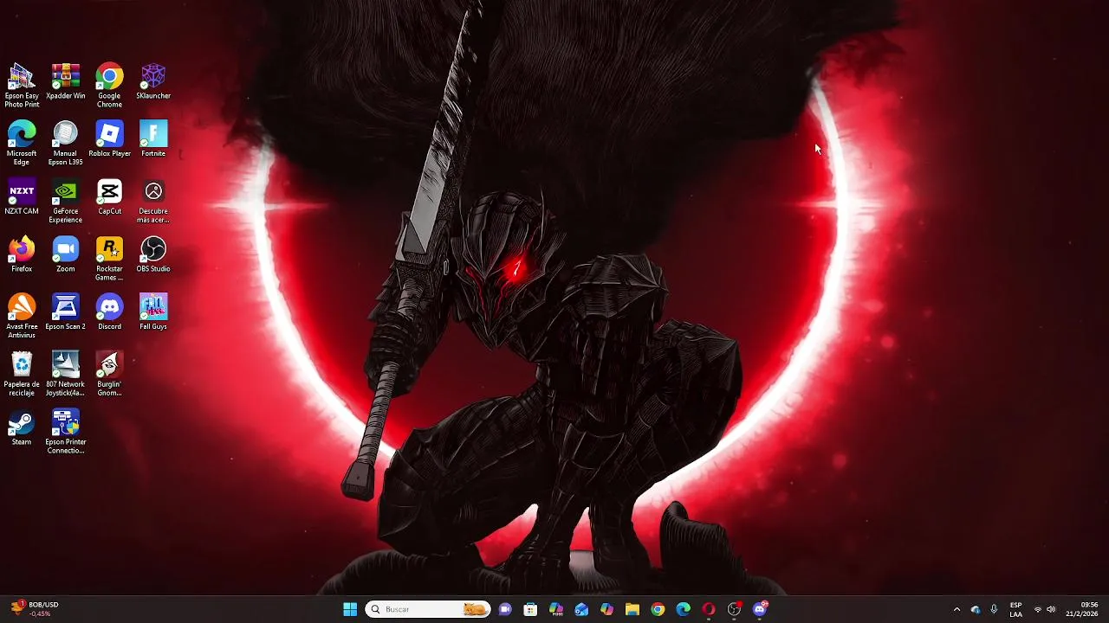The image size is (1109, 623).
Task: Select the Papelera de reciclaje icon
Action: [22, 375]
